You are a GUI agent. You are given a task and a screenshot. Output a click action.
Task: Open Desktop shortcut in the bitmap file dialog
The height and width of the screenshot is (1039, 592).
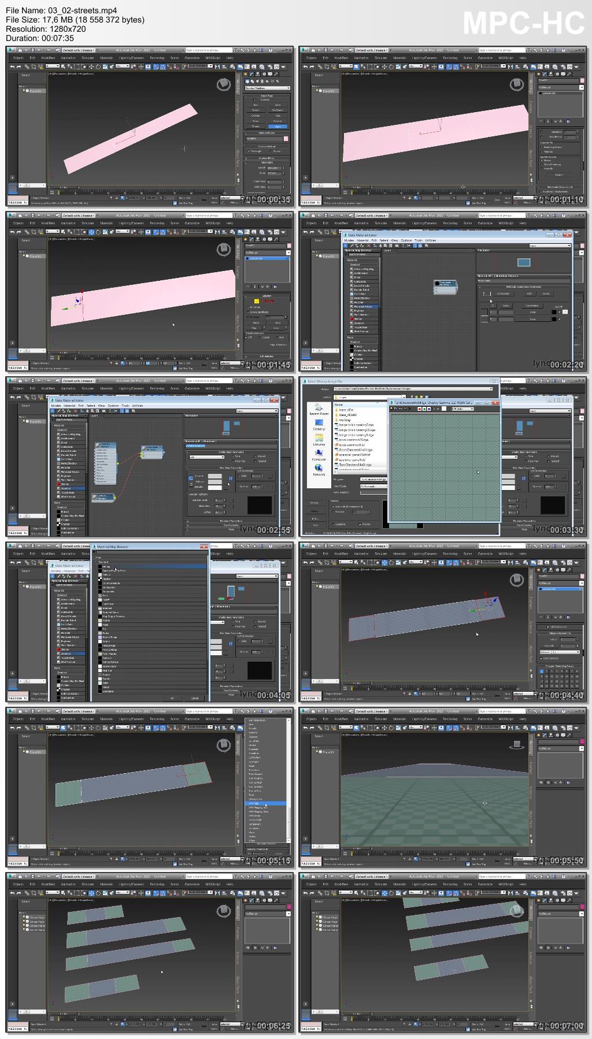point(319,424)
